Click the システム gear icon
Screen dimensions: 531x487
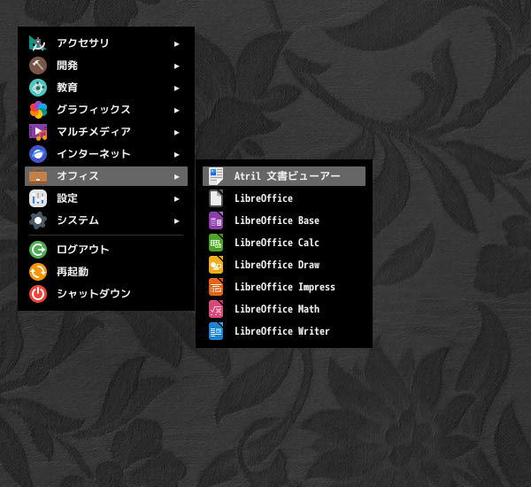tap(38, 220)
